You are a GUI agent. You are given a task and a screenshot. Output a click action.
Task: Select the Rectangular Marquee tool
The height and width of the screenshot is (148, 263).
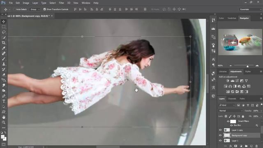tap(4, 27)
